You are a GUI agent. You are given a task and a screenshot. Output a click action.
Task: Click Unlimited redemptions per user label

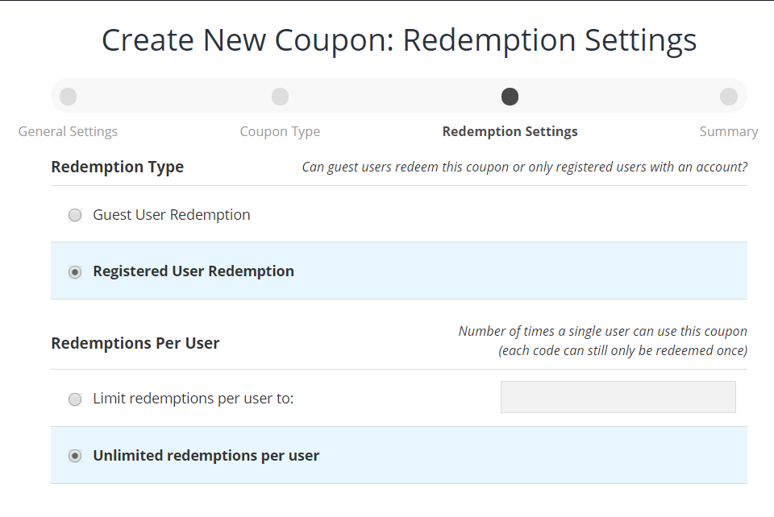click(x=206, y=456)
